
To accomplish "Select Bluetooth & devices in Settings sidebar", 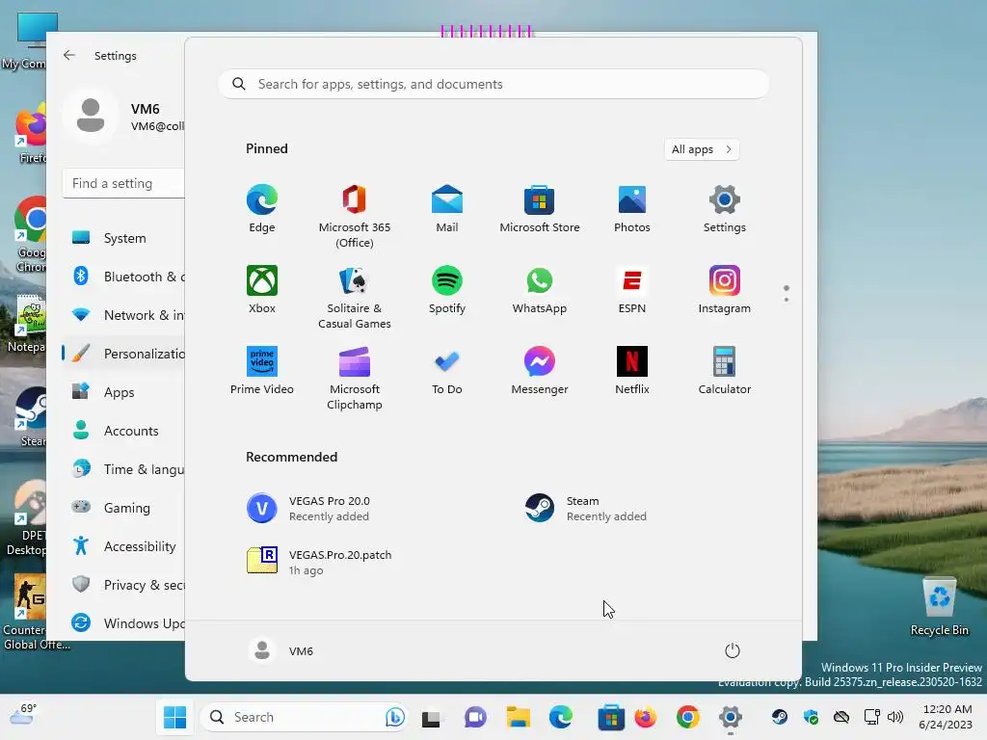I will tap(125, 277).
